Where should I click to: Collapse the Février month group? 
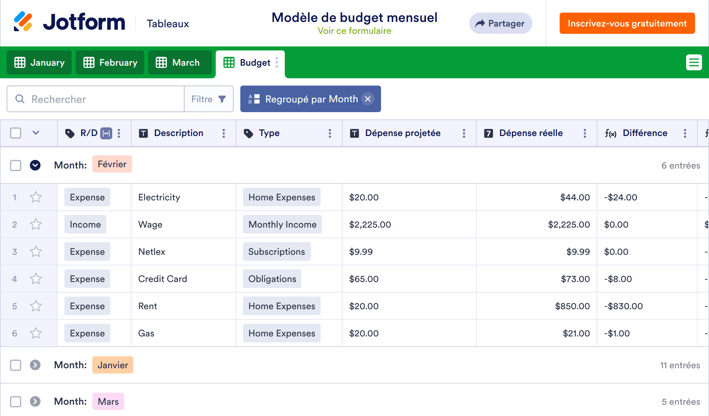click(35, 165)
